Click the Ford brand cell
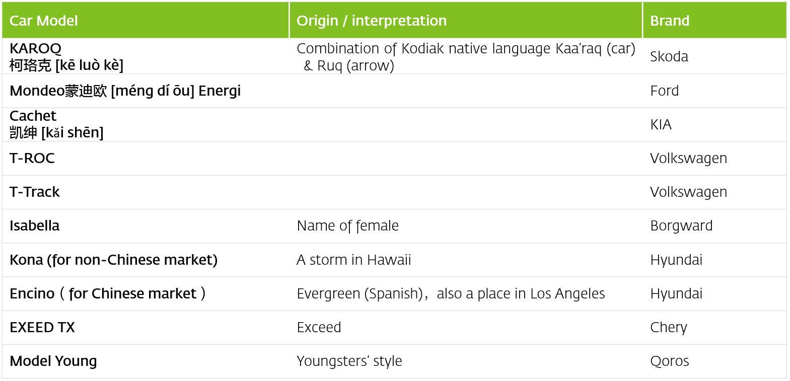 click(x=714, y=91)
